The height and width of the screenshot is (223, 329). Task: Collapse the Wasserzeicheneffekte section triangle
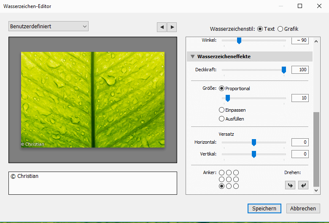tap(193, 56)
